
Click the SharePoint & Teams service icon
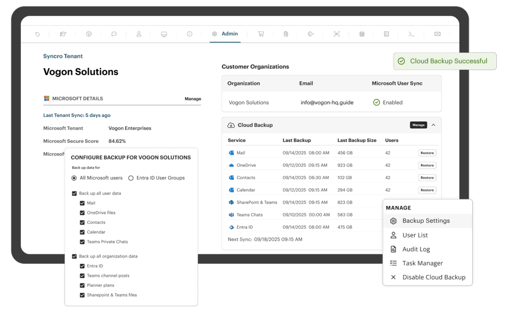232,203
